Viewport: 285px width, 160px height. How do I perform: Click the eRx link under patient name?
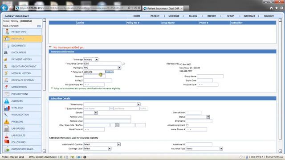39,26
